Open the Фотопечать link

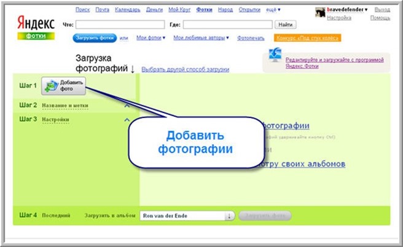click(x=251, y=38)
